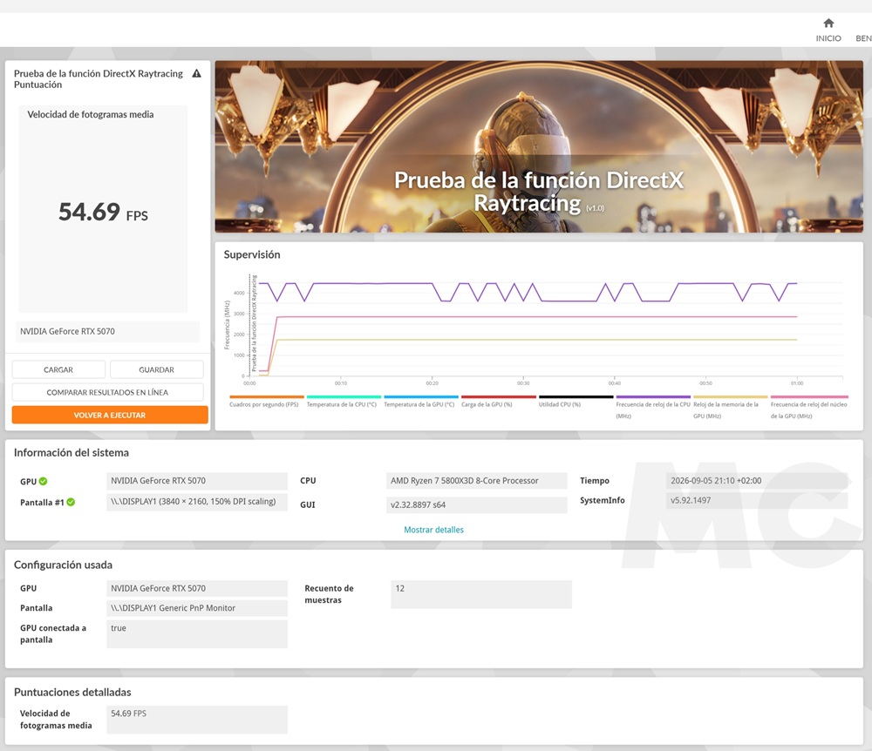Click the DirectX Raytracing banner image
872x751 pixels.
pos(539,146)
